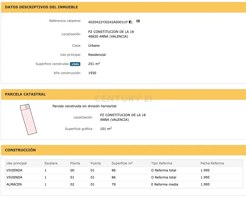Viewport: 246px width, 197px height.
Task: Select the Planta column header
Action: click(x=75, y=163)
